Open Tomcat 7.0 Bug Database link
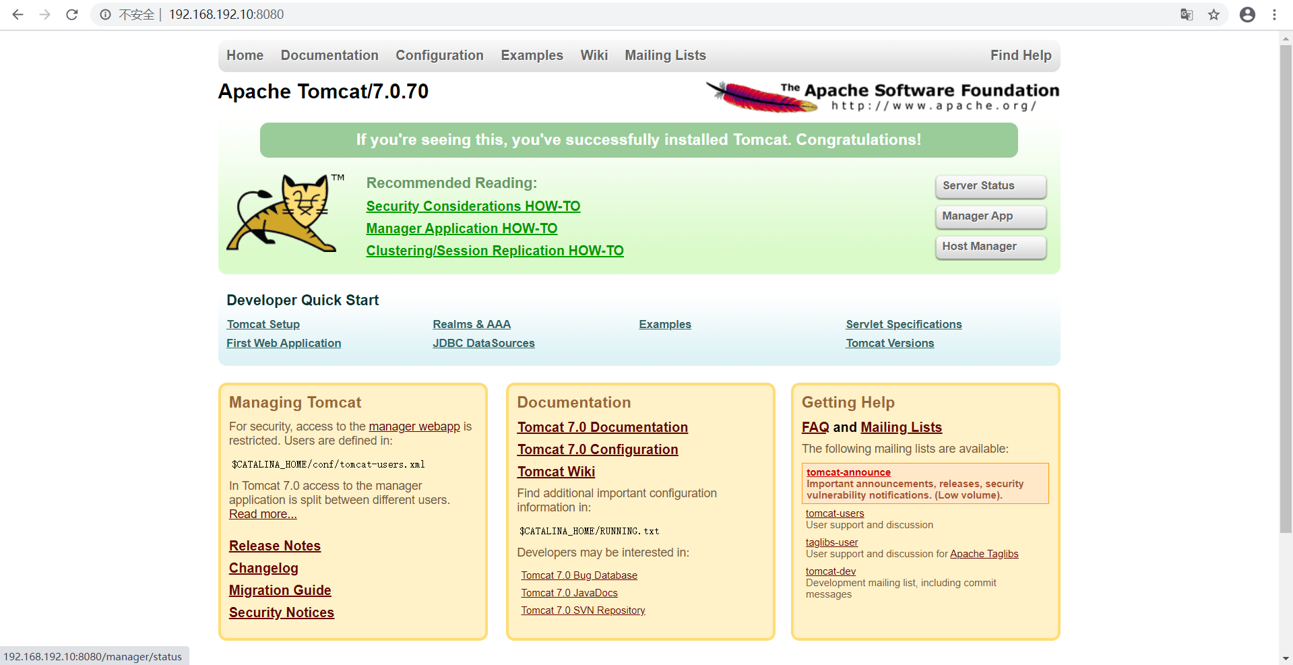The image size is (1293, 665). point(579,575)
